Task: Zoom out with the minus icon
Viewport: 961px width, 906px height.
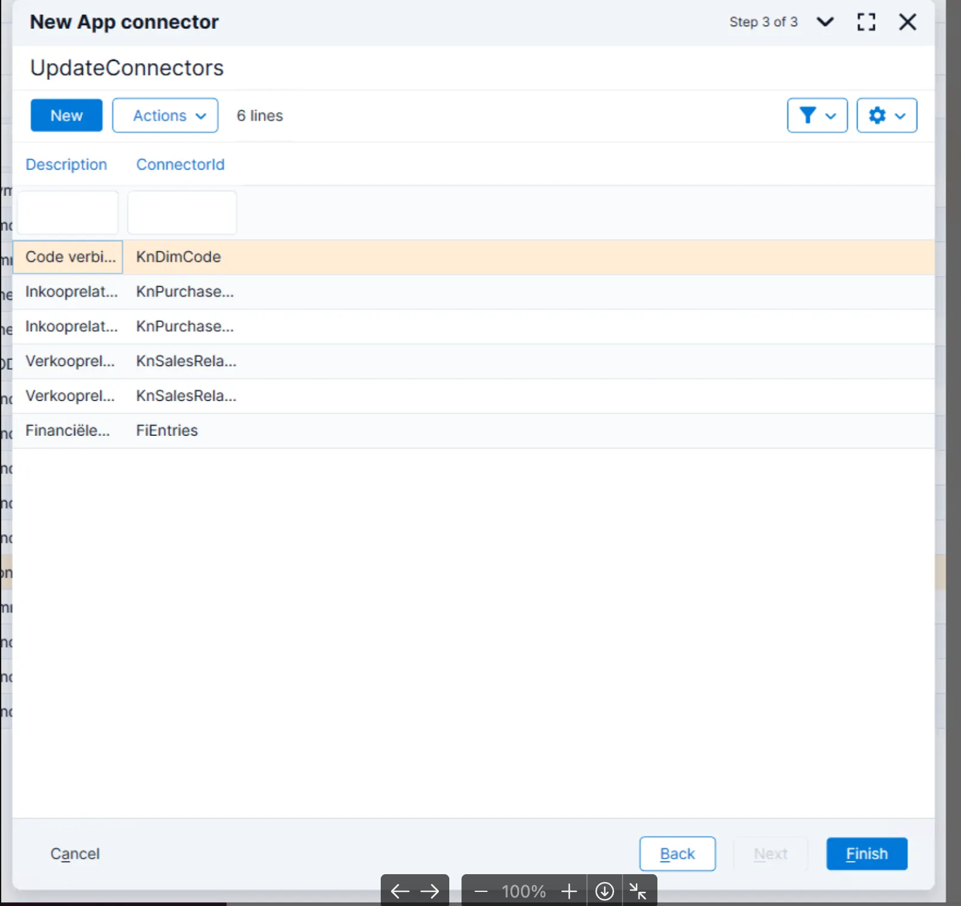Action: tap(481, 891)
